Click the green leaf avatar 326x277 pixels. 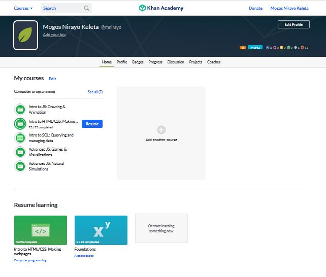click(x=25, y=36)
